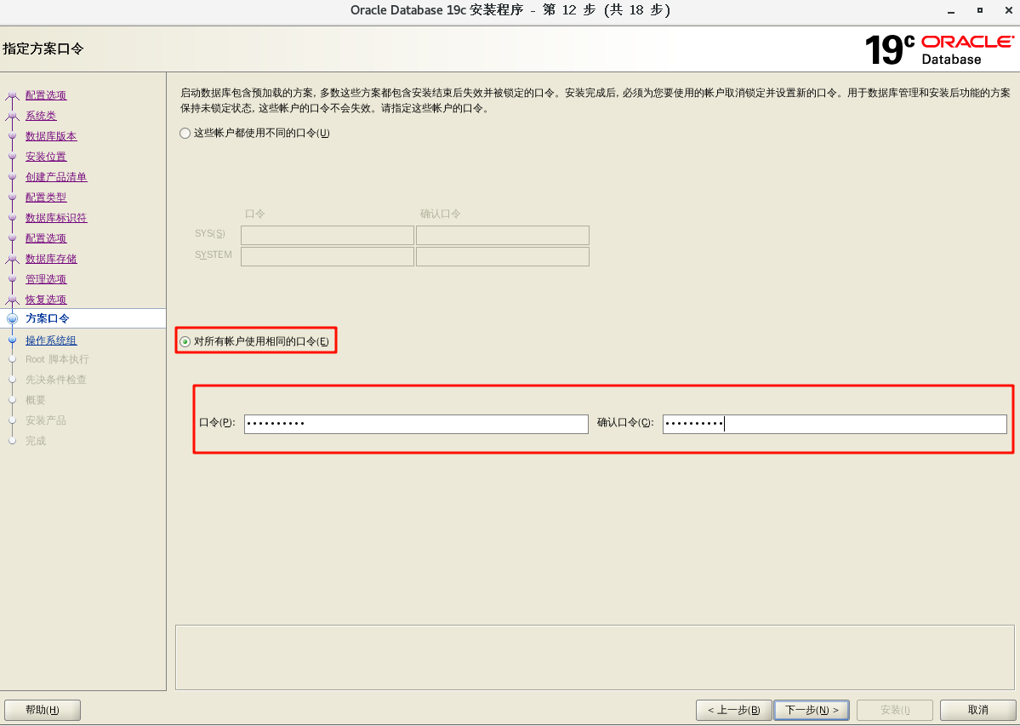Click the 方案口令 current step marker icon
Viewport: 1020px width, 726px height.
pyautogui.click(x=12, y=318)
